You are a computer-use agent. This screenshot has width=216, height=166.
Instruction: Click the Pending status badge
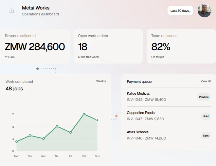tap(204, 97)
